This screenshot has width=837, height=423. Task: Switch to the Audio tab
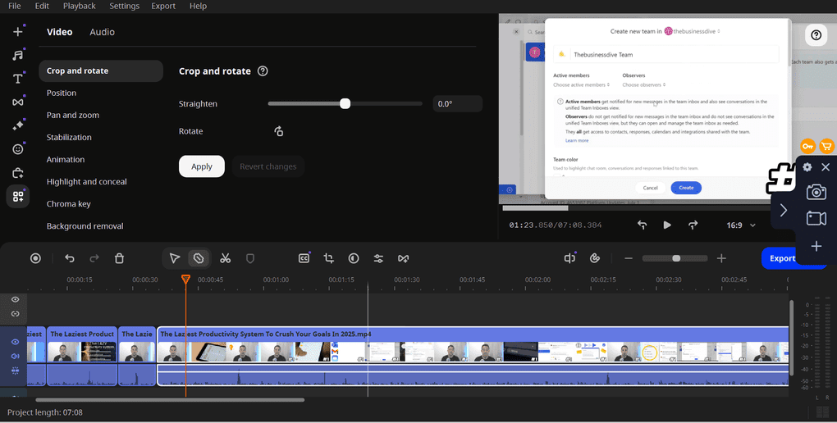point(102,32)
